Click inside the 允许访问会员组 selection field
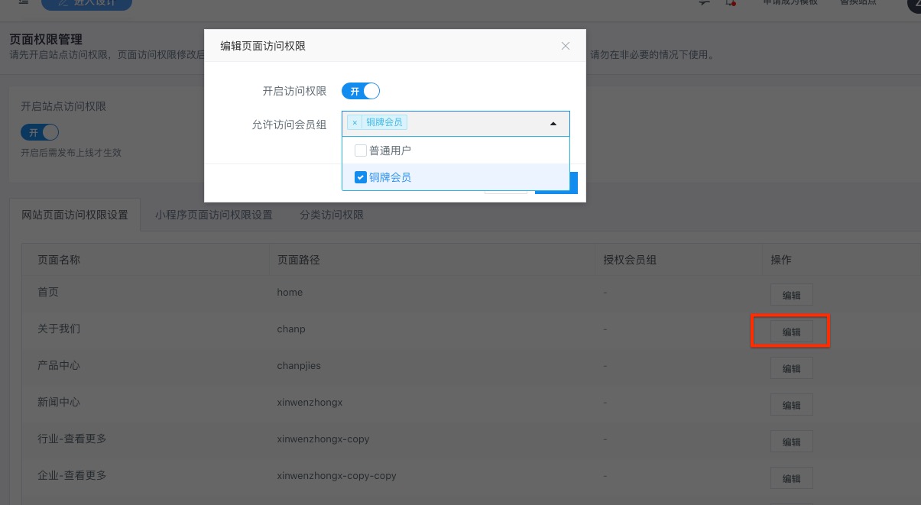 474,123
